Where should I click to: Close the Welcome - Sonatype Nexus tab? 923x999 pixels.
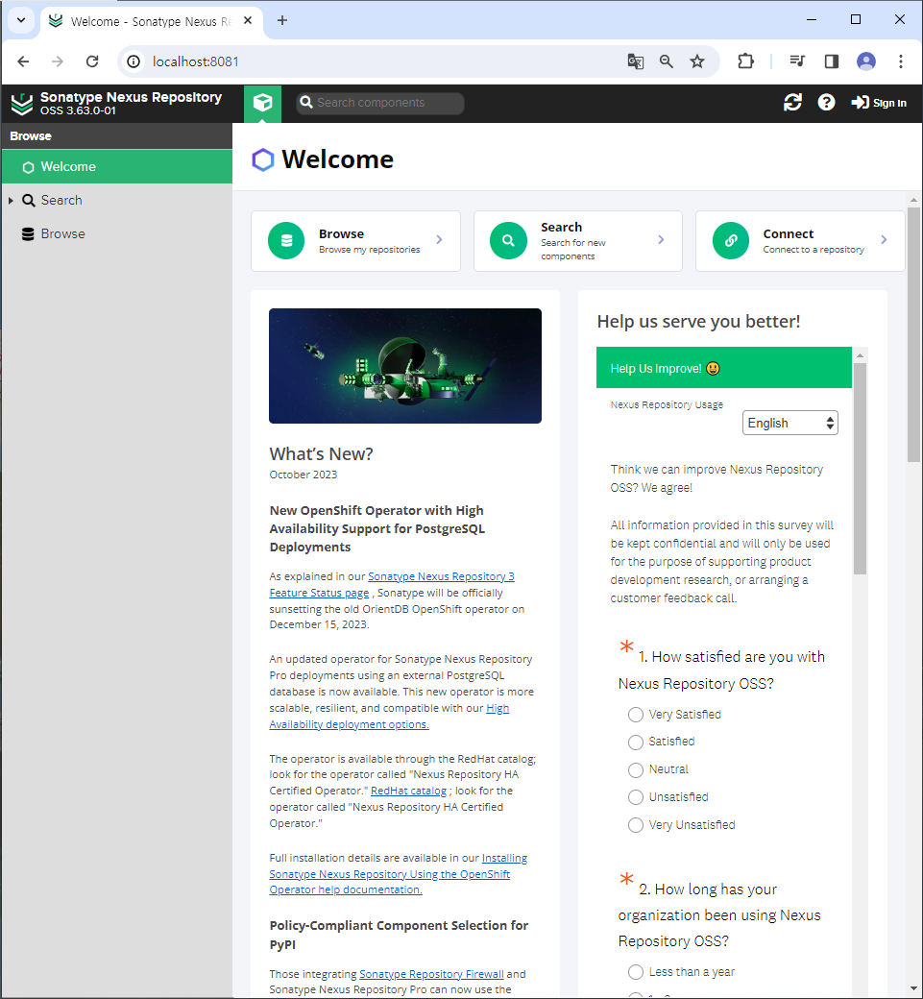click(248, 20)
